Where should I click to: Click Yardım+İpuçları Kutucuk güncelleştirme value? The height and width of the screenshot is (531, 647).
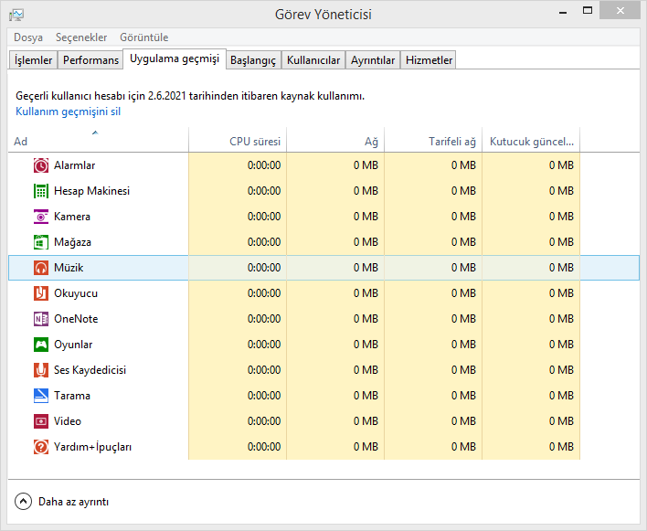(562, 447)
